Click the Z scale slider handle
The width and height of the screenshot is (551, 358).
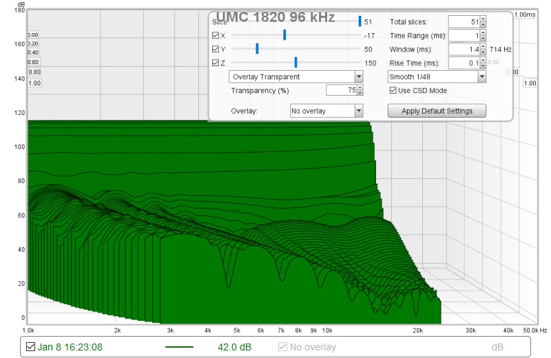pos(296,62)
